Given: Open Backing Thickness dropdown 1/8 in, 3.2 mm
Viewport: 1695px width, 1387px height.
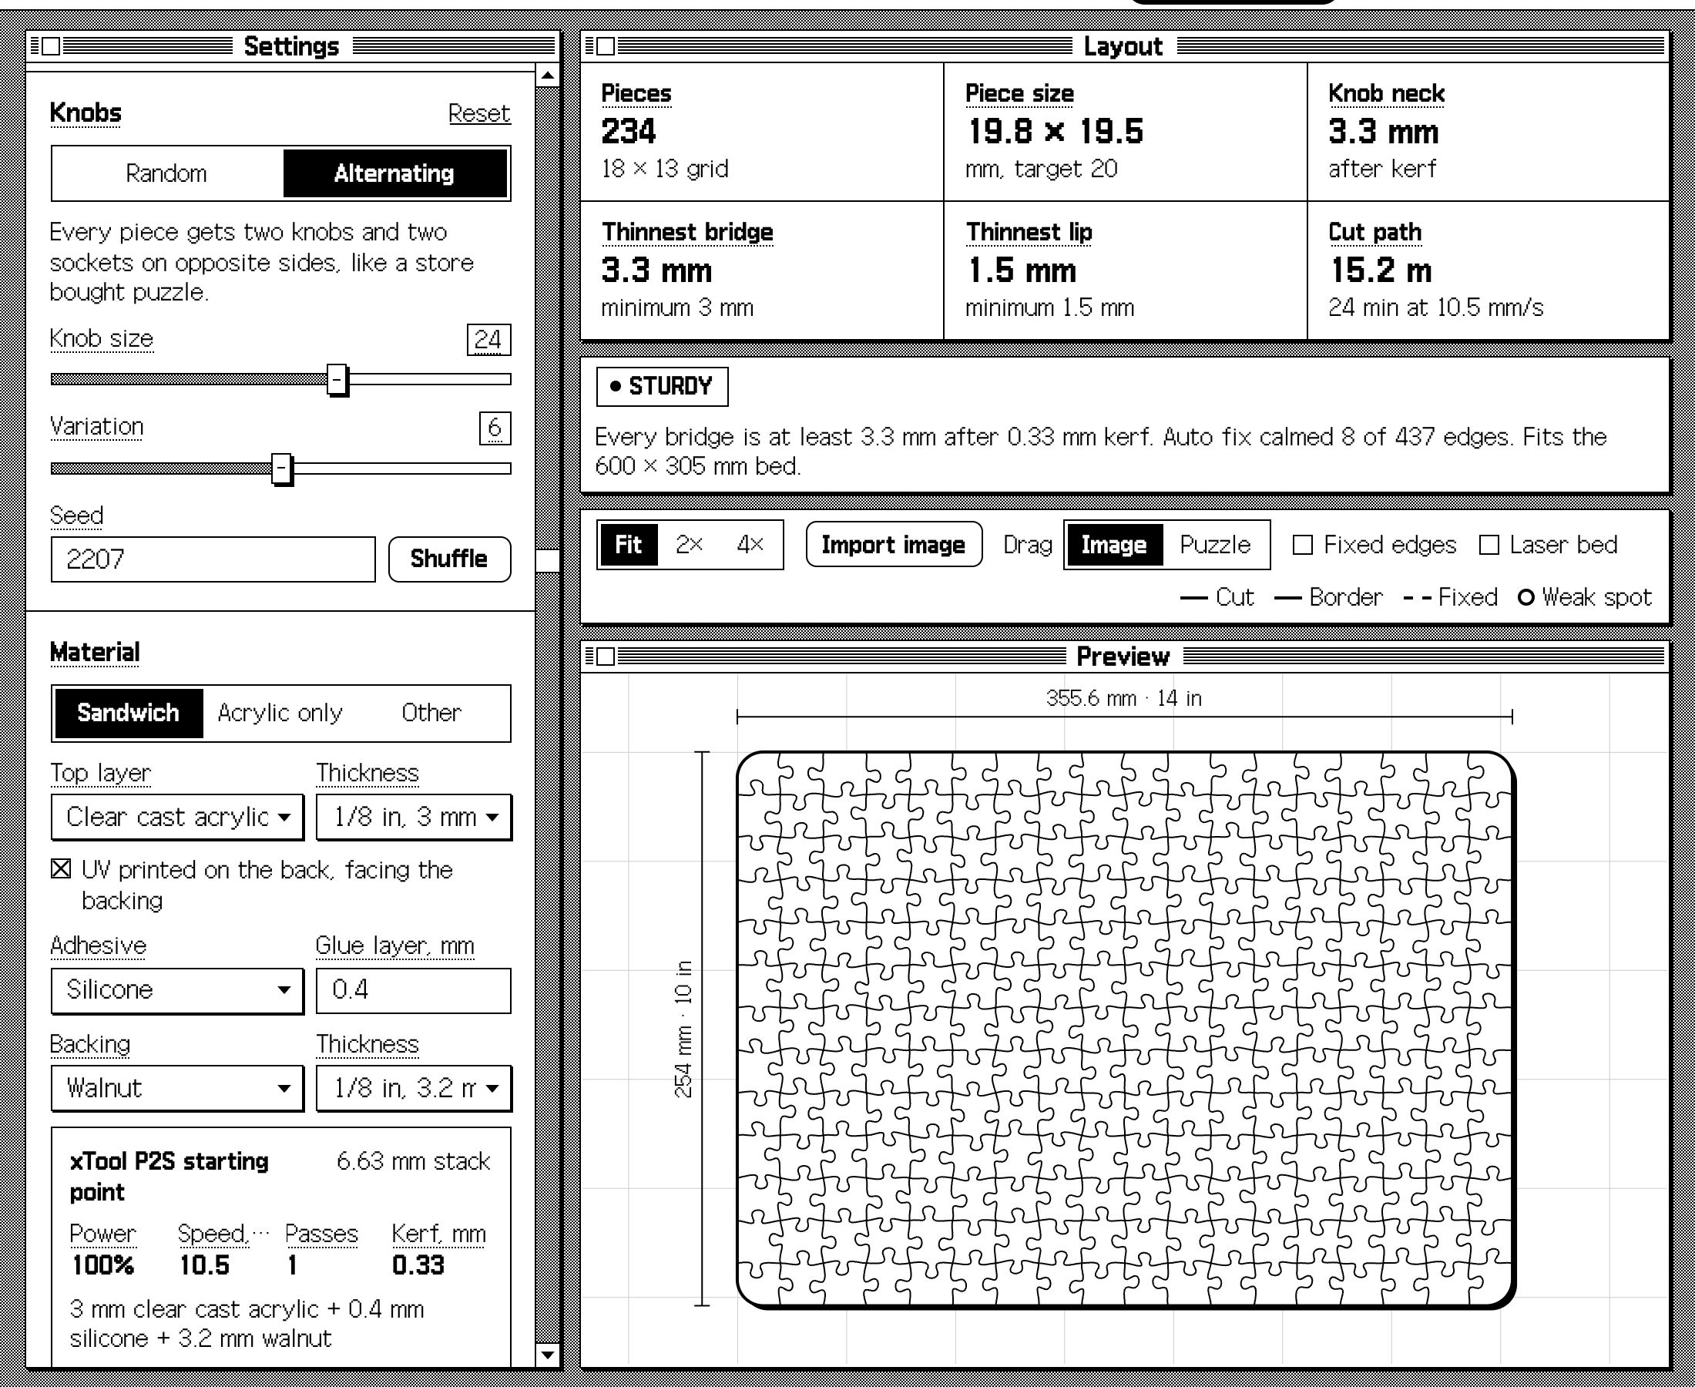Looking at the screenshot, I should pos(414,1088).
